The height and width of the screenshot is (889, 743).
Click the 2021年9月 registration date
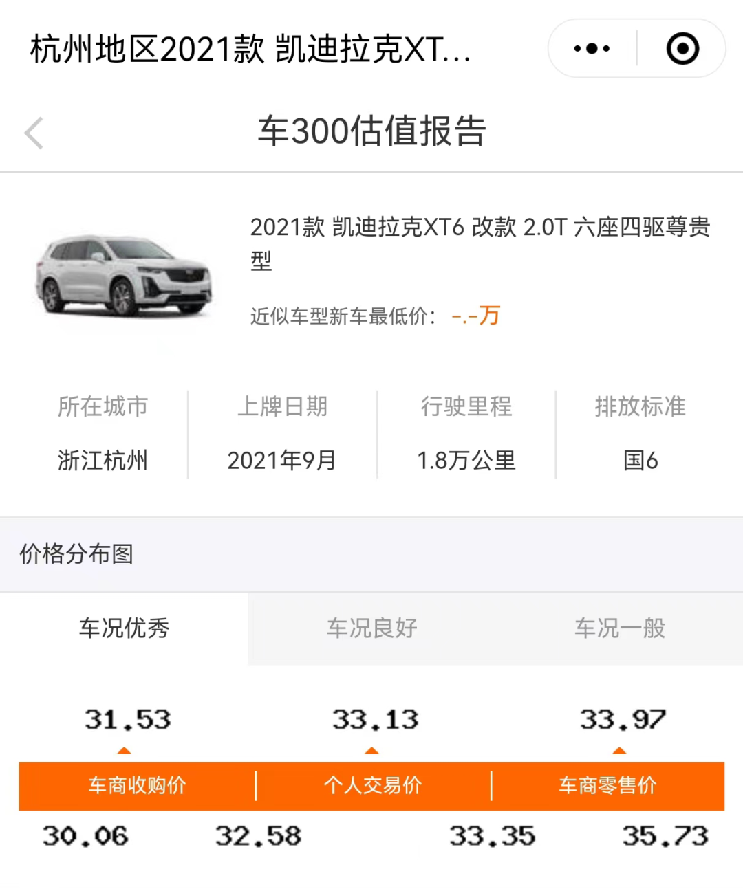(x=281, y=461)
